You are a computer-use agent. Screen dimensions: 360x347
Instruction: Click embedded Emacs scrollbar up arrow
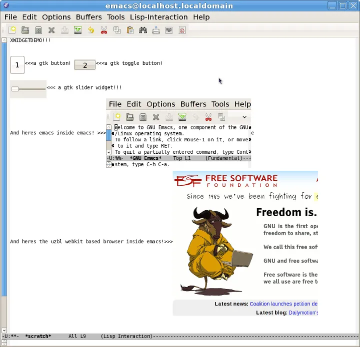(108, 127)
